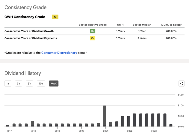Click the 2017 x-axis label

point(9,131)
